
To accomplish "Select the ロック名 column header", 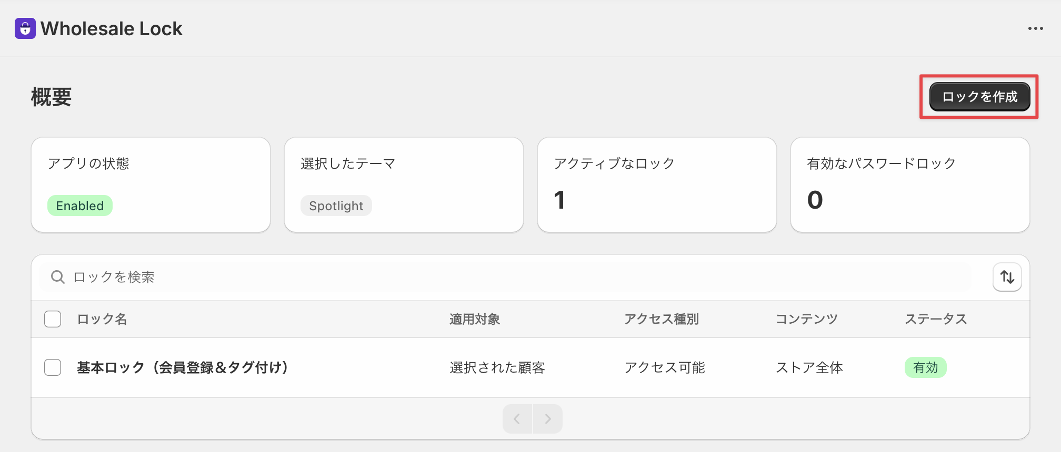I will [101, 319].
